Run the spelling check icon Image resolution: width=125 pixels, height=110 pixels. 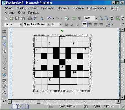(35, 18)
